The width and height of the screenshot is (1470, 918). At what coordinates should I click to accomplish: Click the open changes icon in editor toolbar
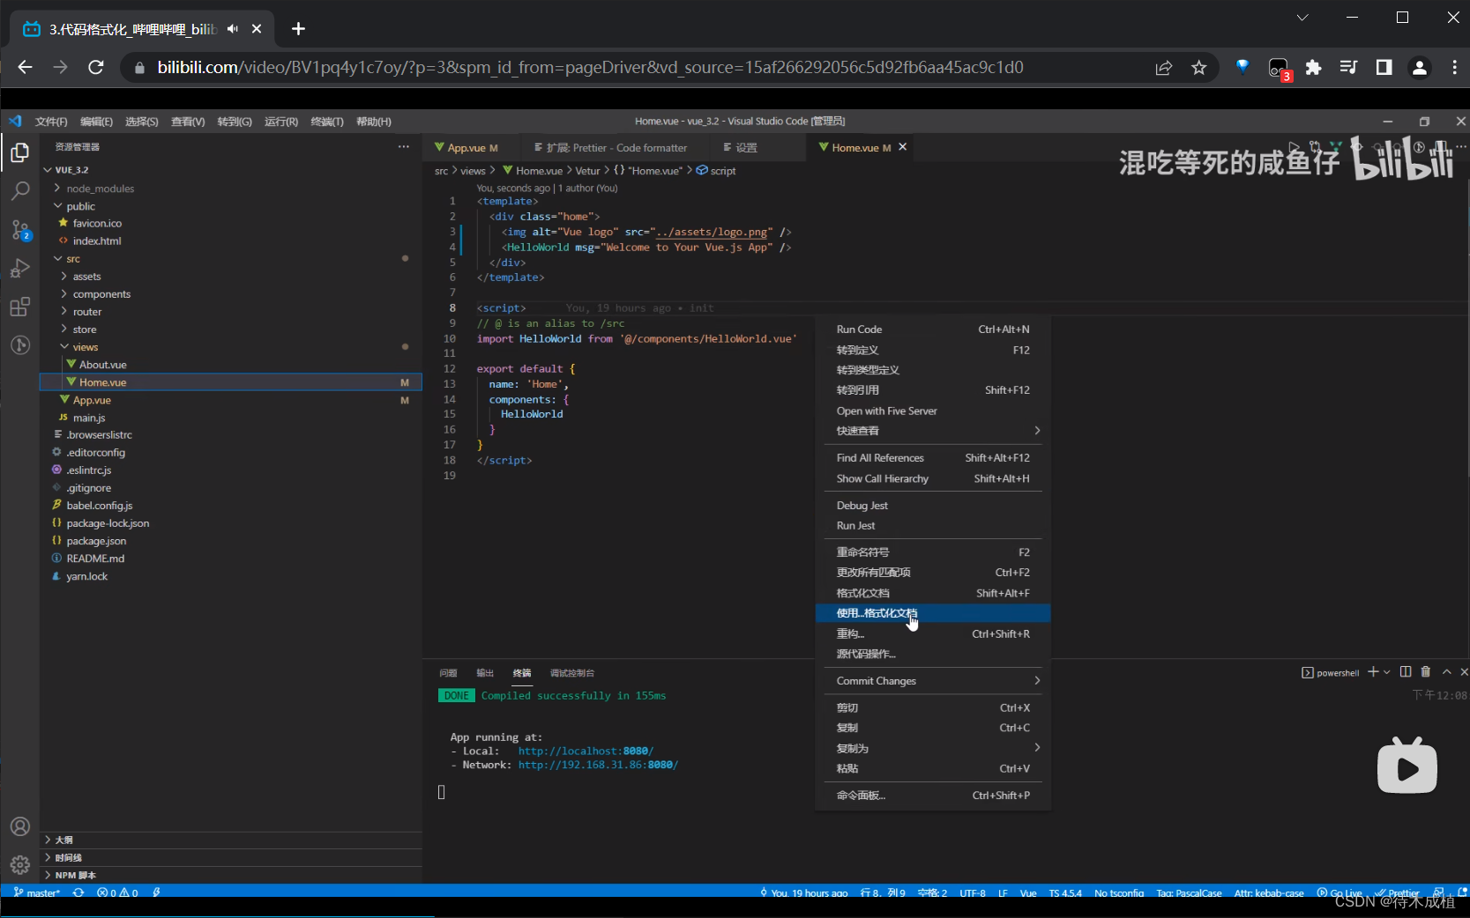(x=1315, y=147)
